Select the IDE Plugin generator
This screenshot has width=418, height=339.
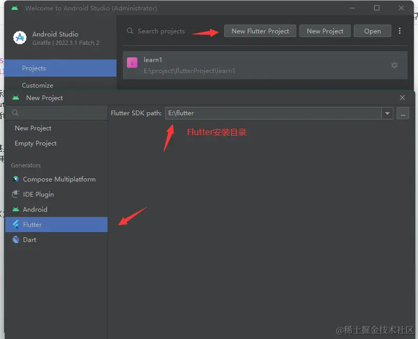click(x=56, y=194)
